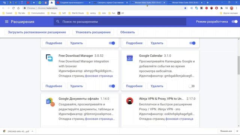This screenshot has width=240, height=135.
Task: Open the Shops bookmarks folder
Action: tap(52, 13)
